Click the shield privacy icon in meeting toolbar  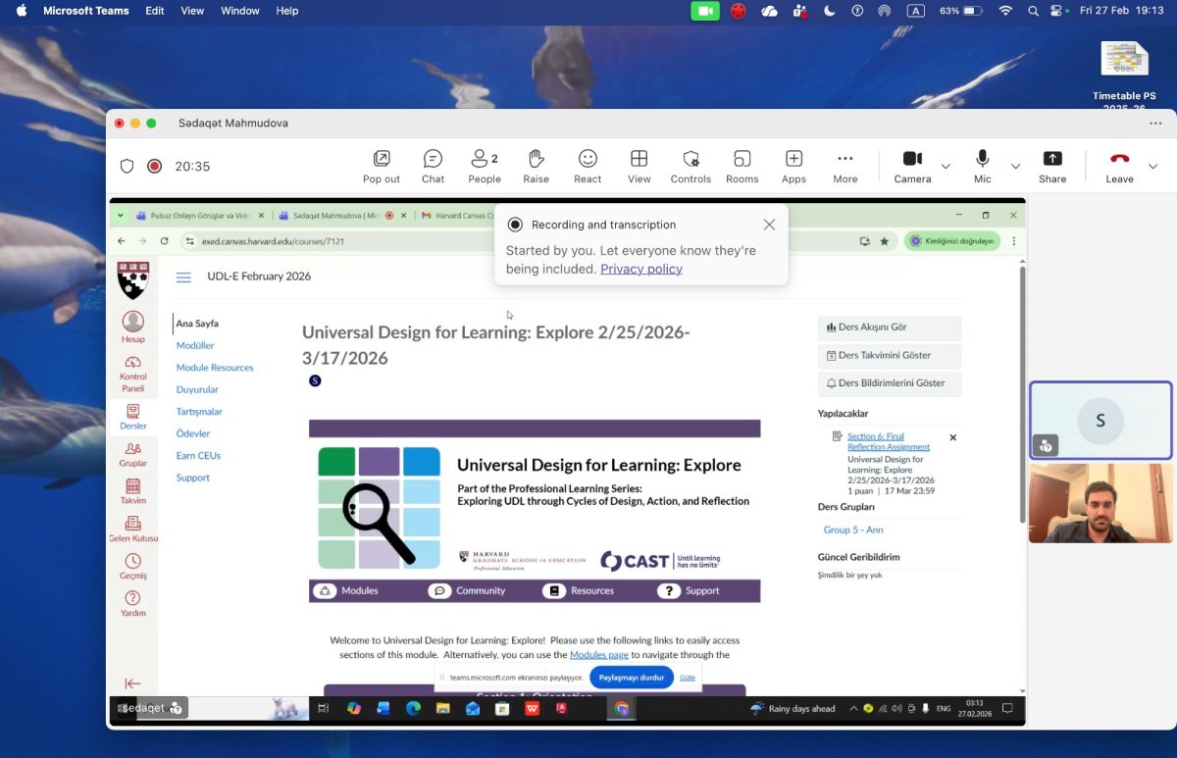127,166
